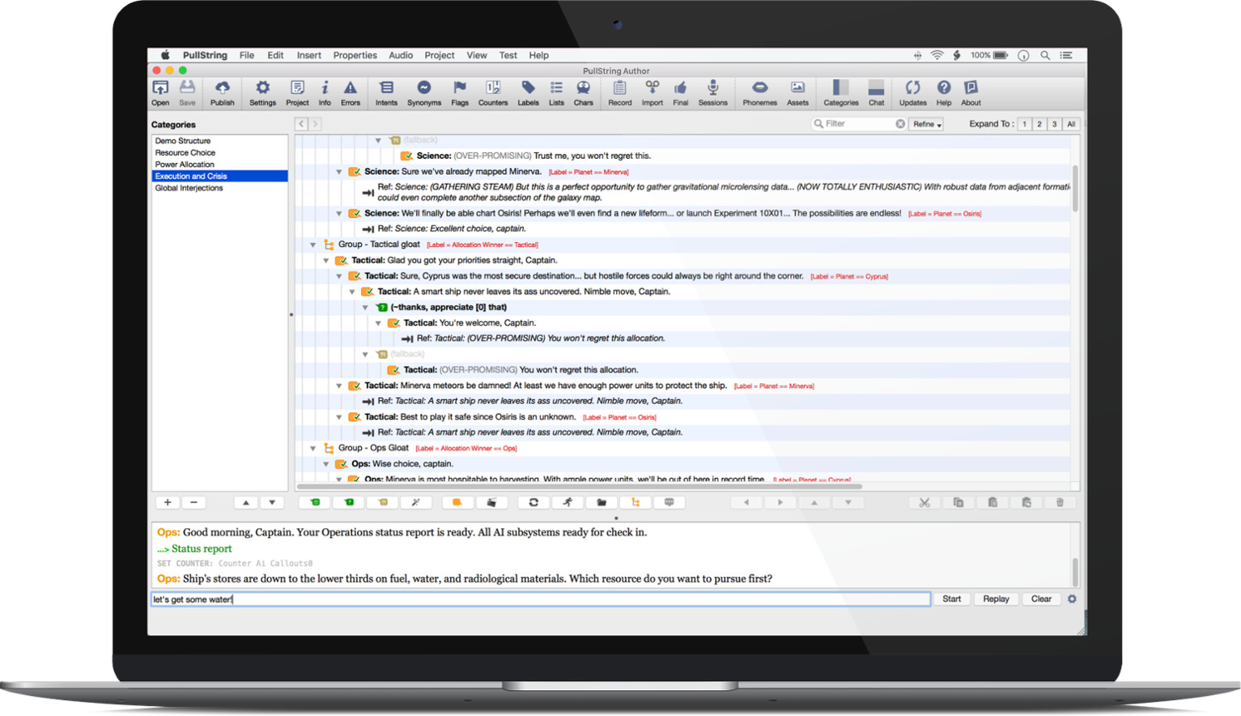The image size is (1241, 716).
Task: Toggle the Chat panel view
Action: tap(877, 92)
